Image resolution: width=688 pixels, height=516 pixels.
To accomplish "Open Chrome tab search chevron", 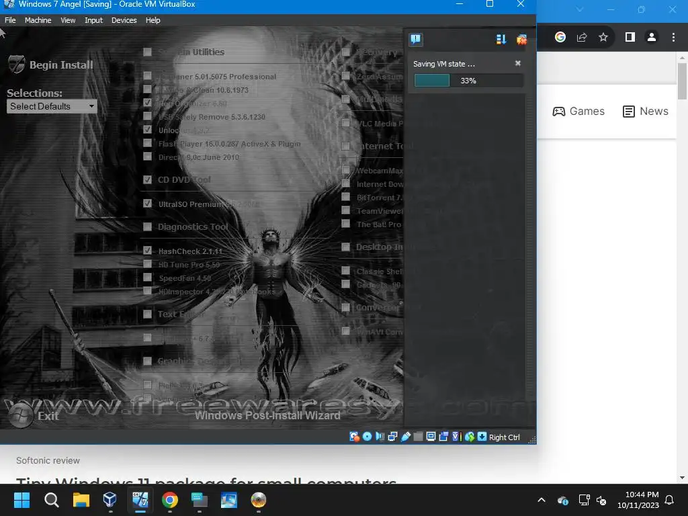I will coord(580,9).
